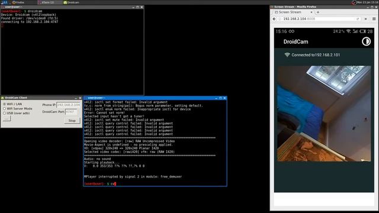Click the DroidCam title in phone stream

(x=296, y=41)
